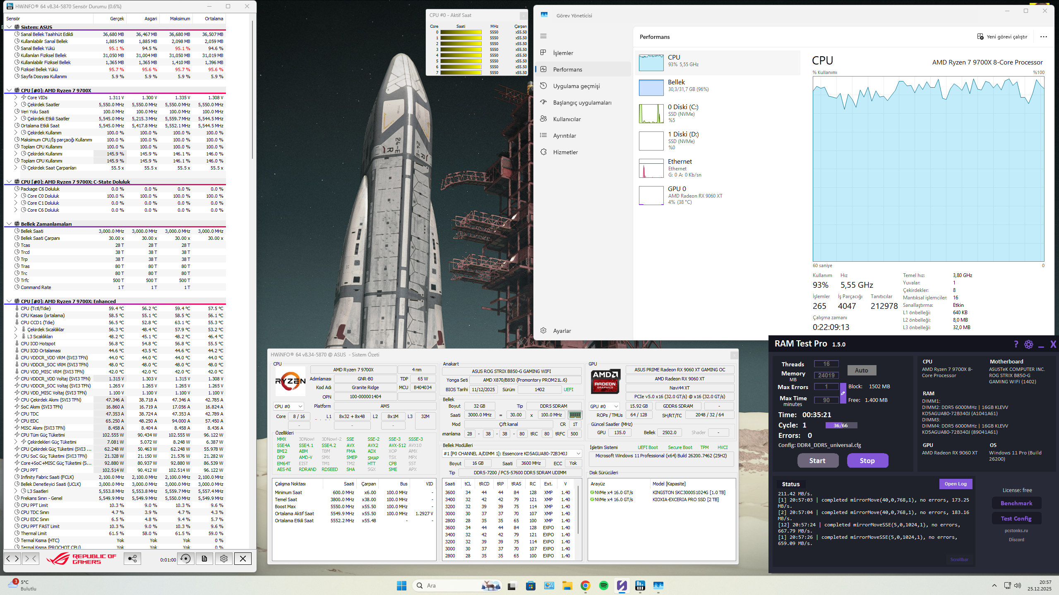Collapse CPU [#0]: AMD Ryzen 7 9700X group

point(9,90)
